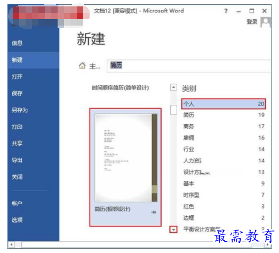Click the 主... home link
Image resolution: width=279 pixels, height=253 pixels.
click(x=94, y=67)
